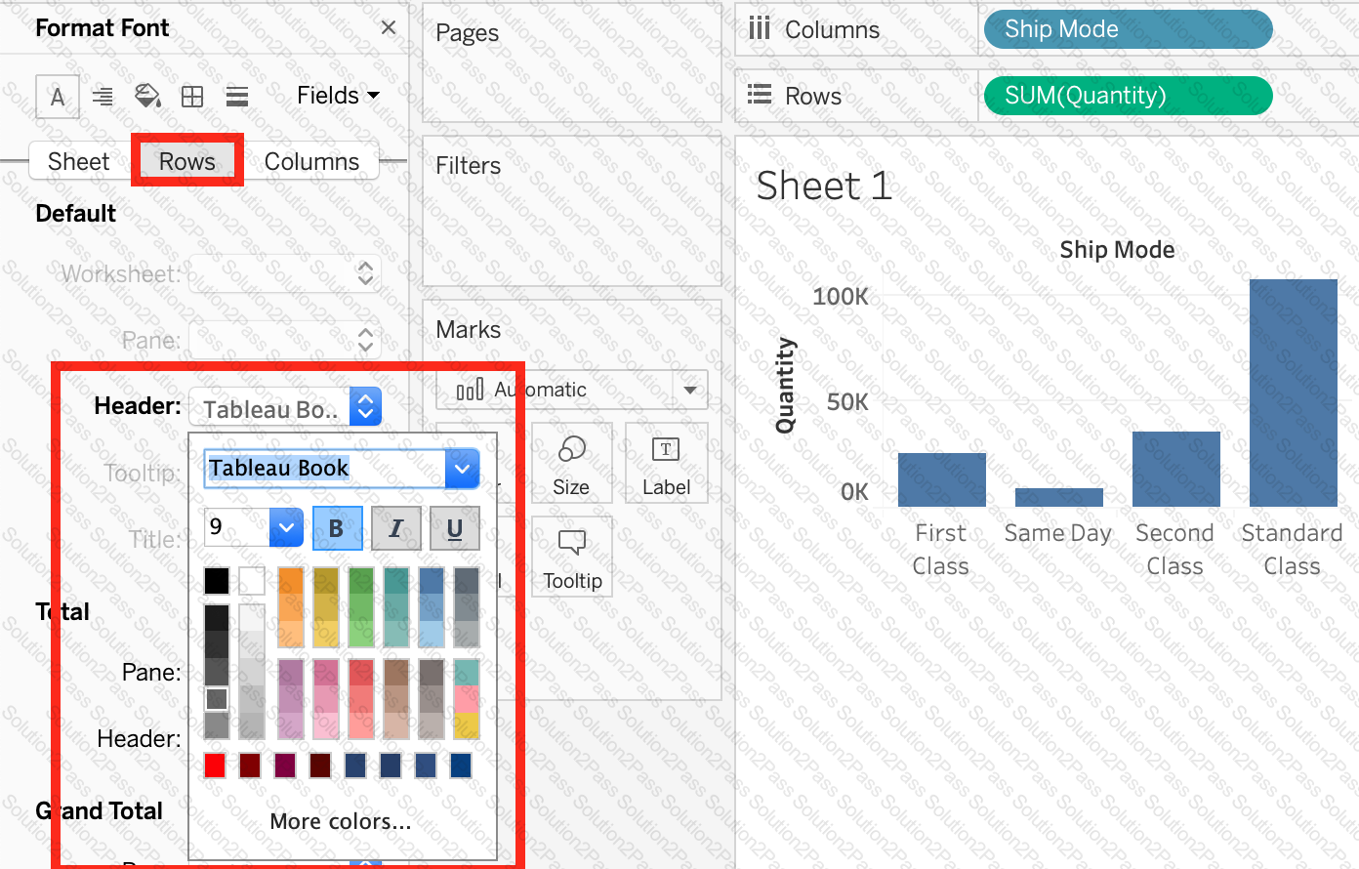Open the Shading paint bucket icon
The height and width of the screenshot is (869, 1359).
pyautogui.click(x=147, y=96)
